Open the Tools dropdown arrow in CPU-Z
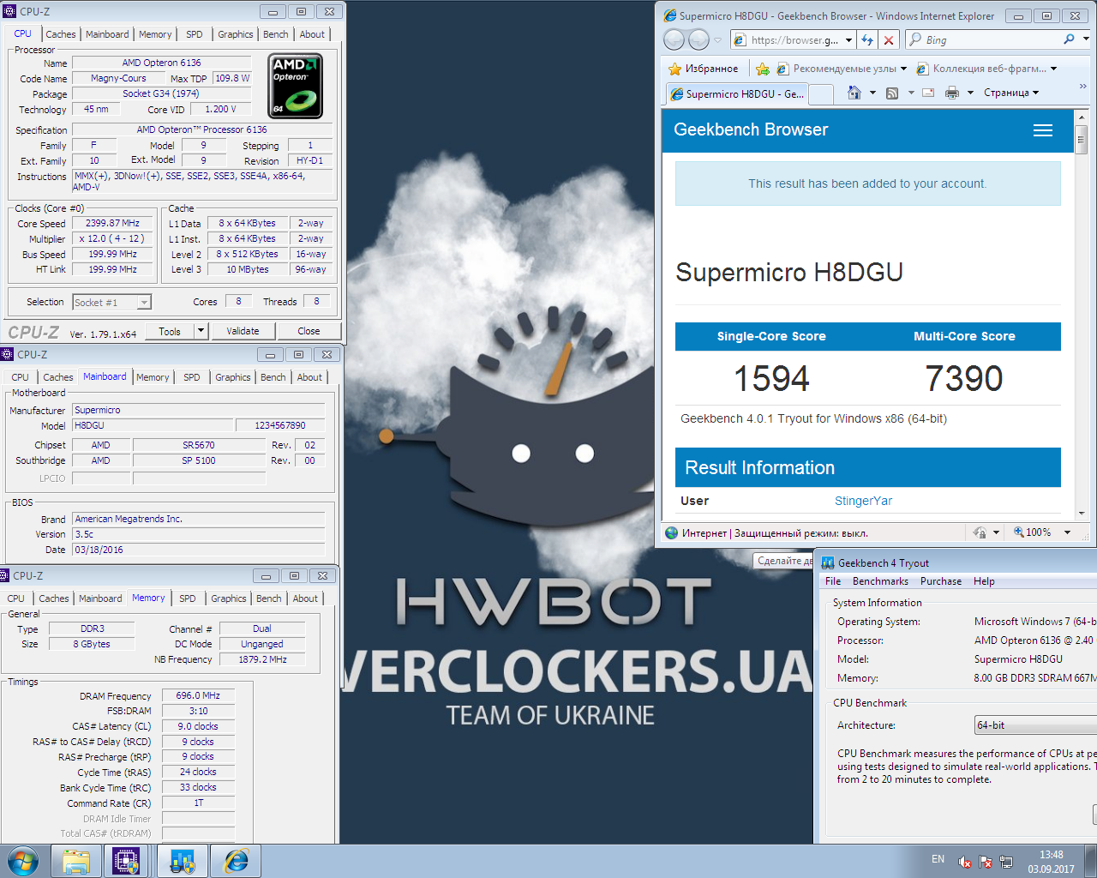 click(x=201, y=331)
